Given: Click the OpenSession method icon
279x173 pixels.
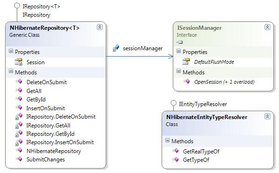Looking at the screenshot, I should [x=186, y=81].
